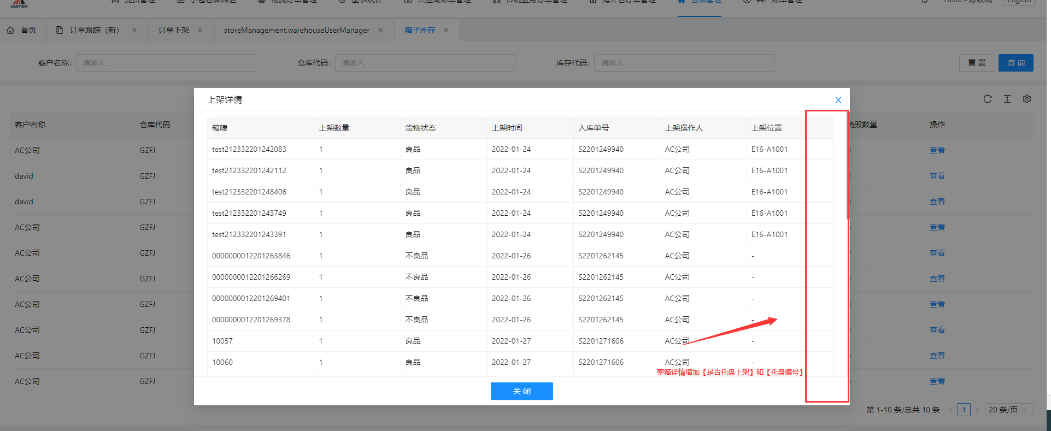Click the 客户名称 input field
The image size is (1051, 431).
coord(166,63)
